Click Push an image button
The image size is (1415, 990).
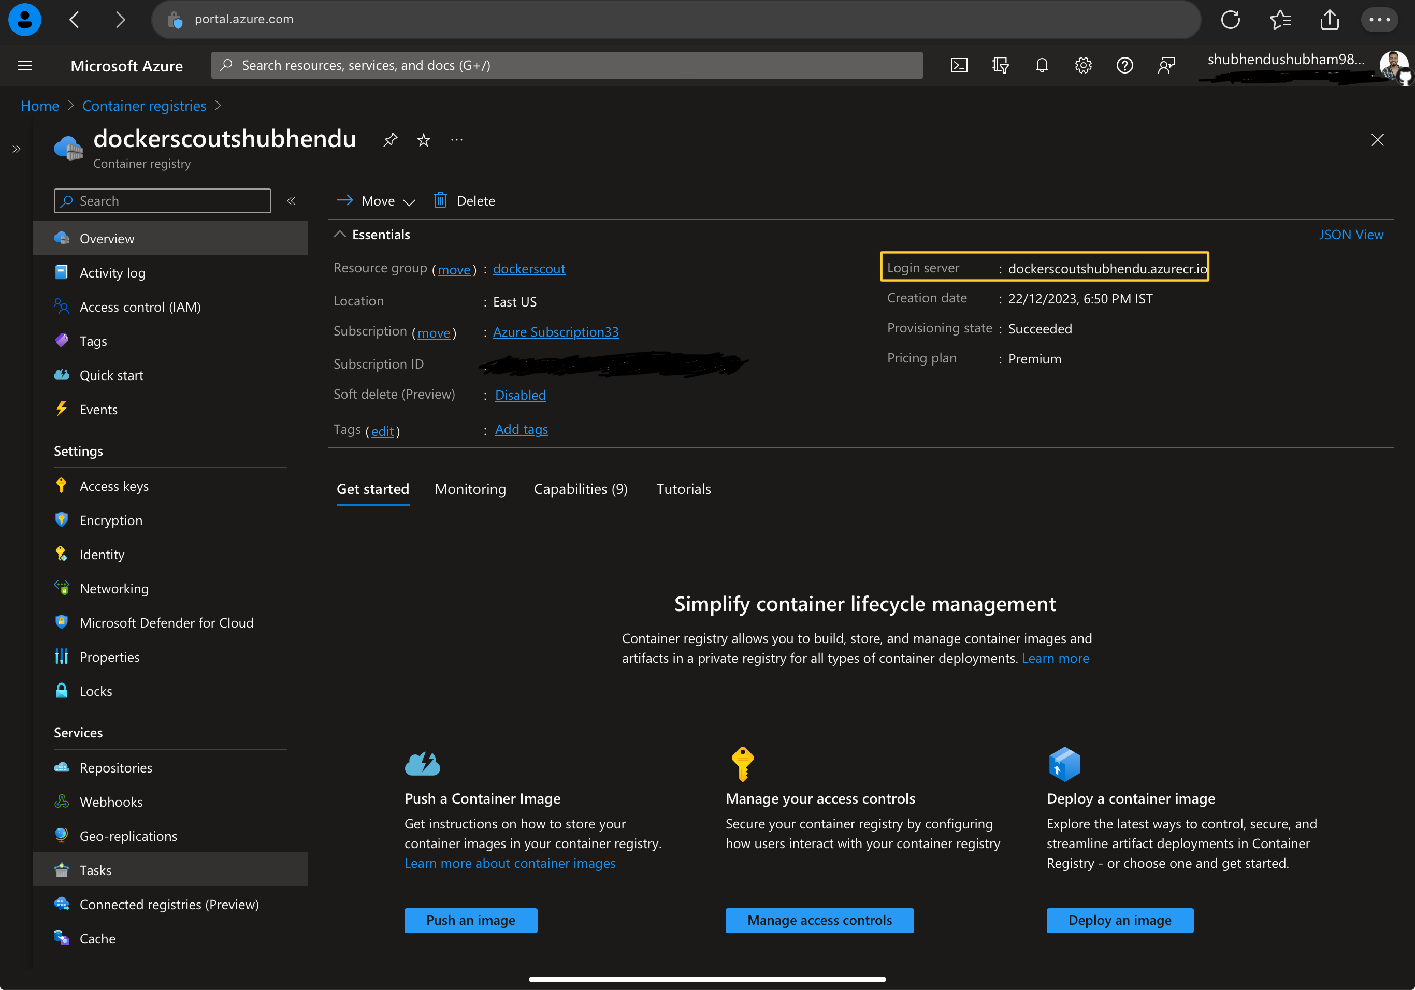tap(471, 921)
